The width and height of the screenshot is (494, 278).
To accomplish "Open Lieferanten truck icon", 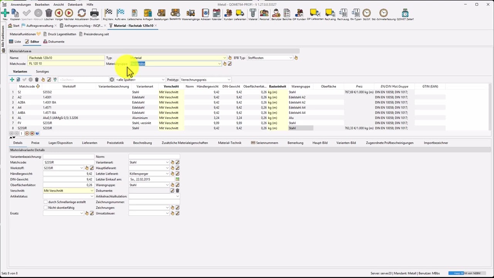I will coord(240,13).
